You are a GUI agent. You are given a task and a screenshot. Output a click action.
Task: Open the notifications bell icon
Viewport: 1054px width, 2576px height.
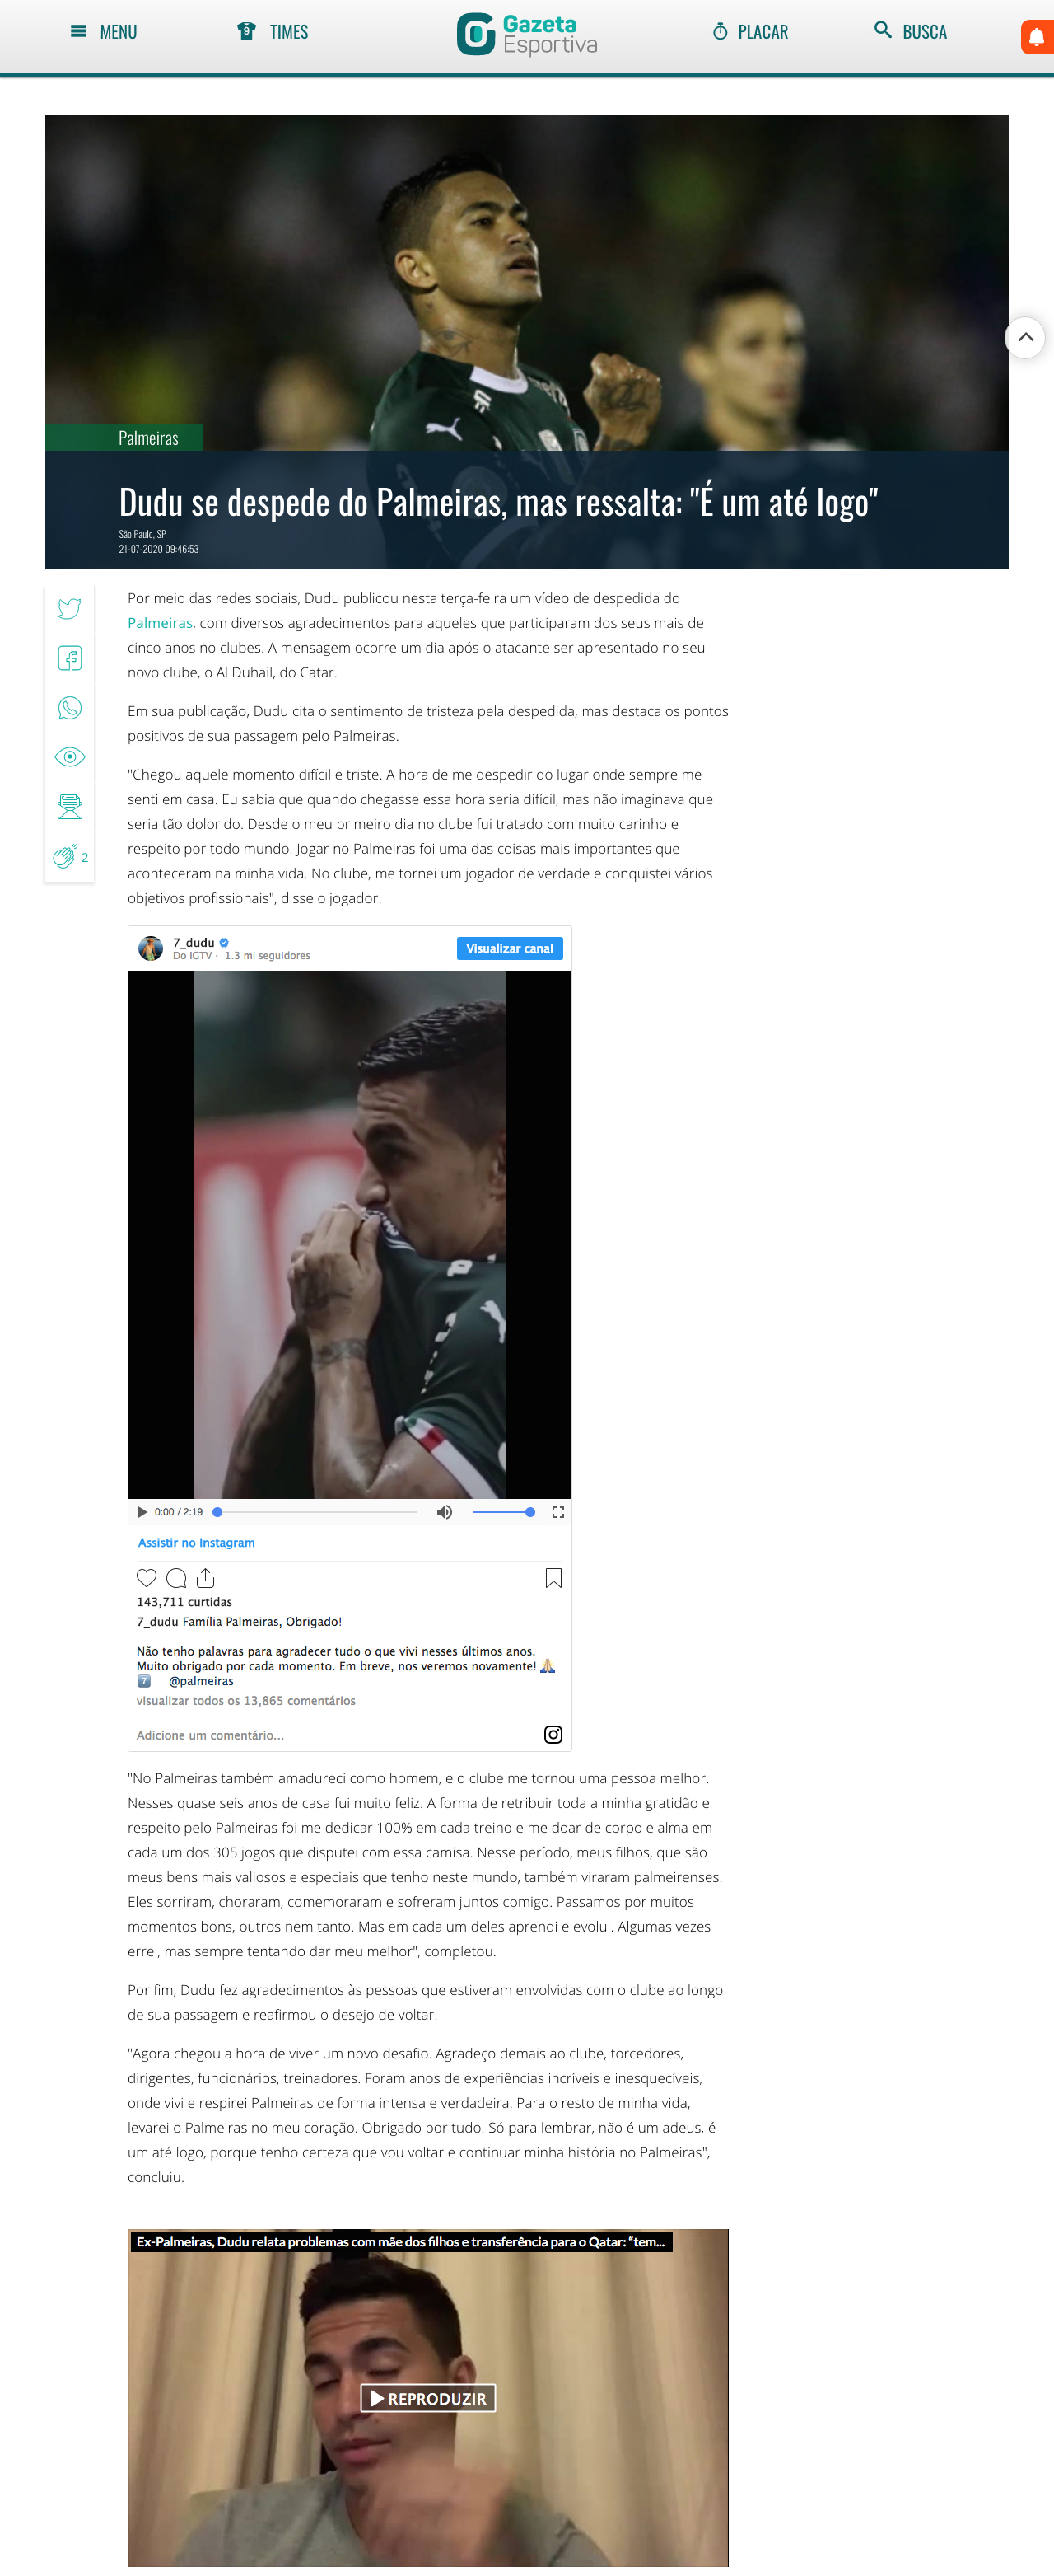[x=1037, y=37]
